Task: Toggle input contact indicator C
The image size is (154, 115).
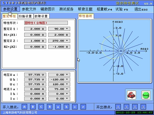Action: (x=41, y=107)
